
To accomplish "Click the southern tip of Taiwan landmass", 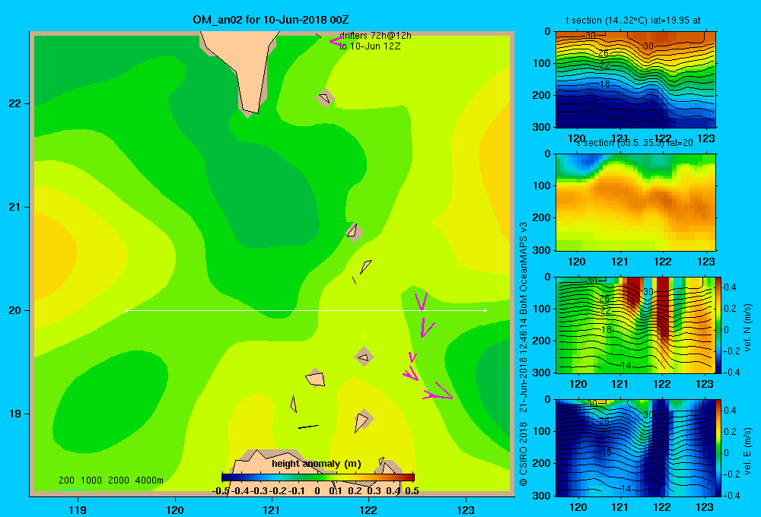I will (250, 110).
